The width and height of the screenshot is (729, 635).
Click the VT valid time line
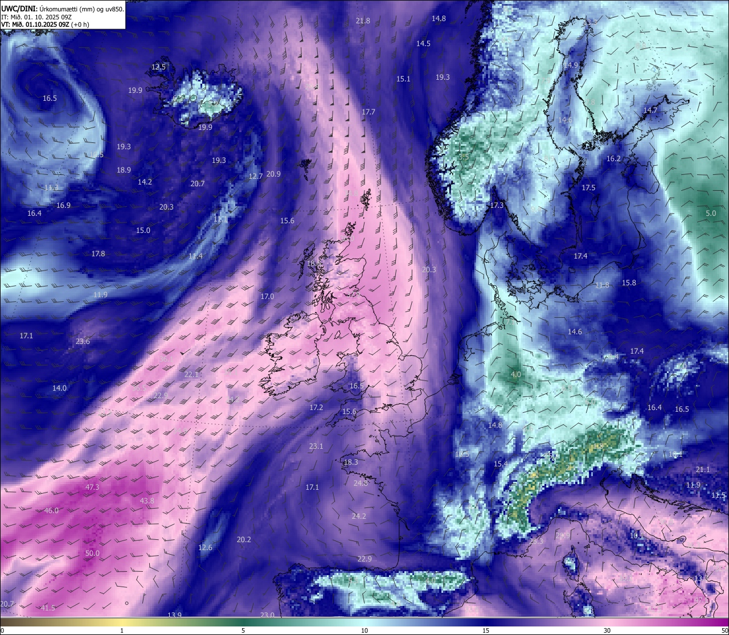pyautogui.click(x=45, y=24)
